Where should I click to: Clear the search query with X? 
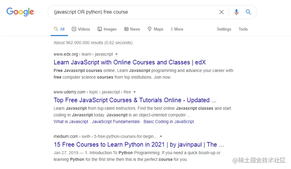222,12
